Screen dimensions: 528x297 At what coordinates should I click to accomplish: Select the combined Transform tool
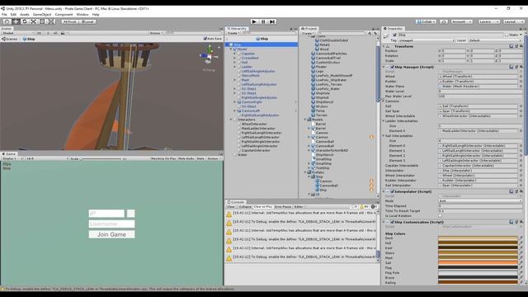coord(51,21)
